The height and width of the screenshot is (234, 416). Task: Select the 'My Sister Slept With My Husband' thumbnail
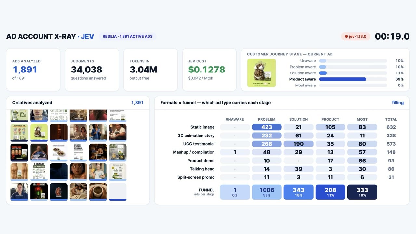[x=78, y=152]
